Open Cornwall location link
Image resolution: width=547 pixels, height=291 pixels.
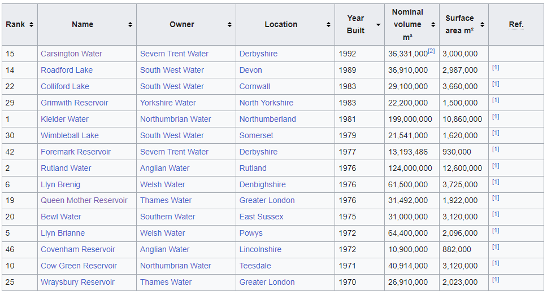(x=255, y=86)
